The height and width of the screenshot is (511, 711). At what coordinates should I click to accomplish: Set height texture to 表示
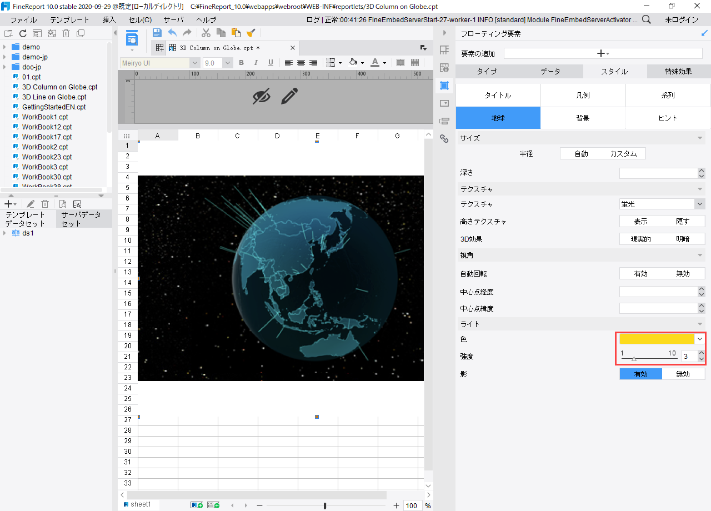coord(640,221)
